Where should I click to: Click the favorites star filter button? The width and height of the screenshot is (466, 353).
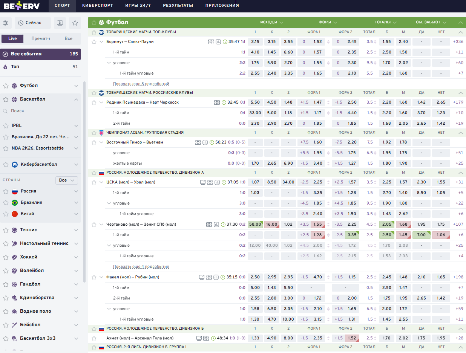[x=75, y=23]
